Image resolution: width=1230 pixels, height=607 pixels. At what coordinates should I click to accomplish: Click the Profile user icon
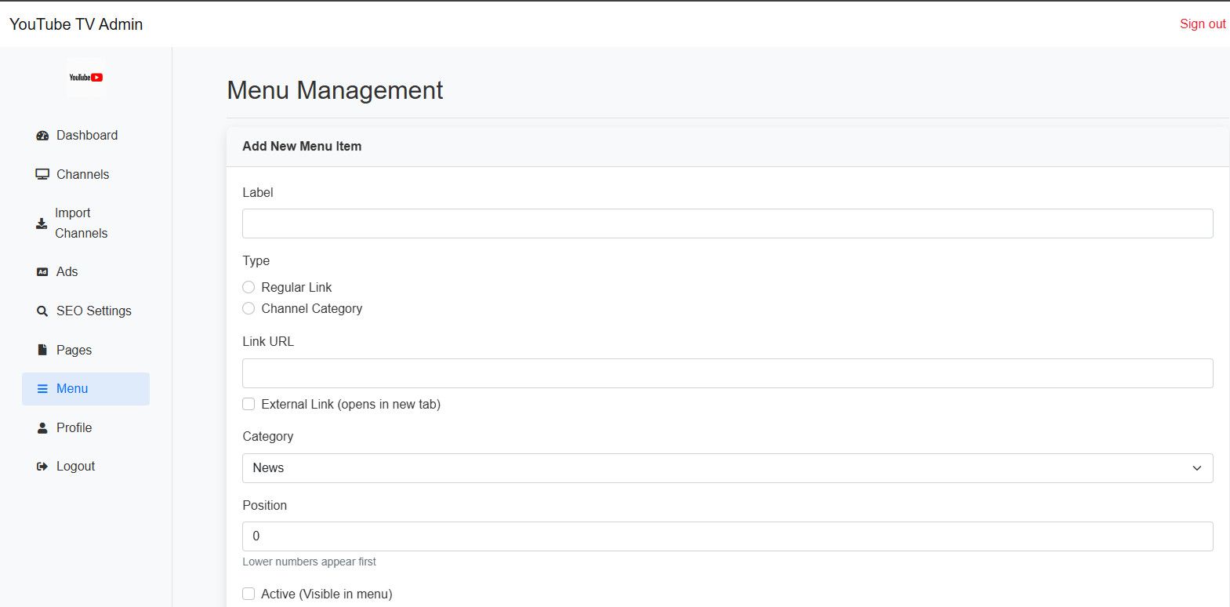(x=42, y=428)
